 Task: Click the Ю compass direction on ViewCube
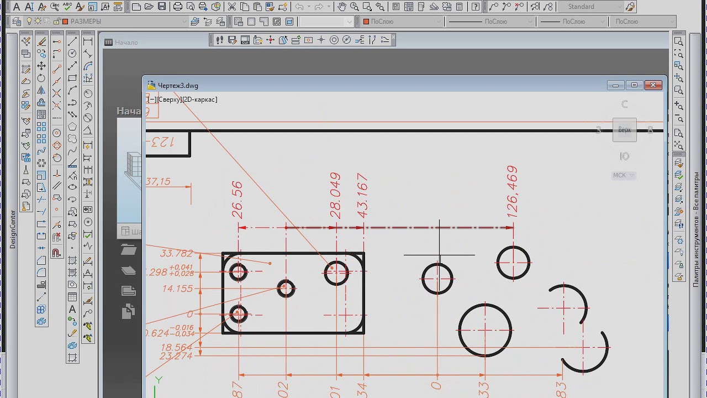[625, 156]
